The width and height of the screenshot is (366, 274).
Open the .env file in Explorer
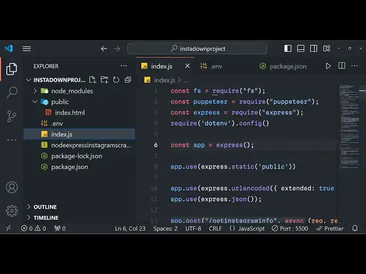79,123
